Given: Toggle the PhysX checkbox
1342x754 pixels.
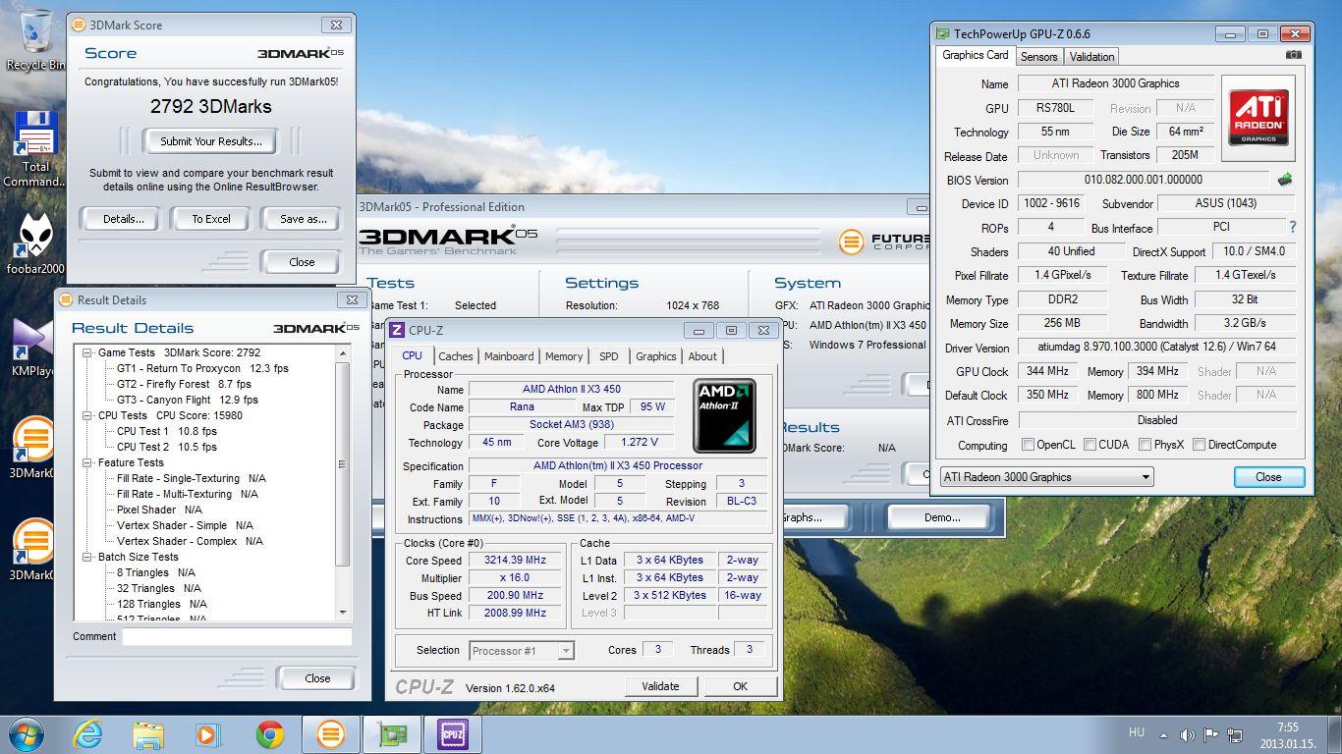Looking at the screenshot, I should pyautogui.click(x=1146, y=445).
